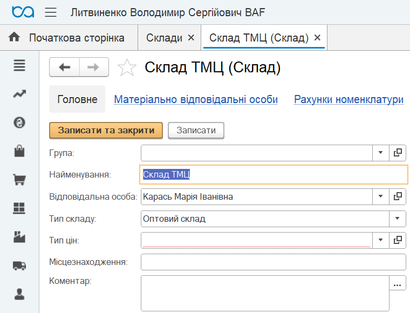
Task: Click the Записати та закрити button
Action: (106, 130)
